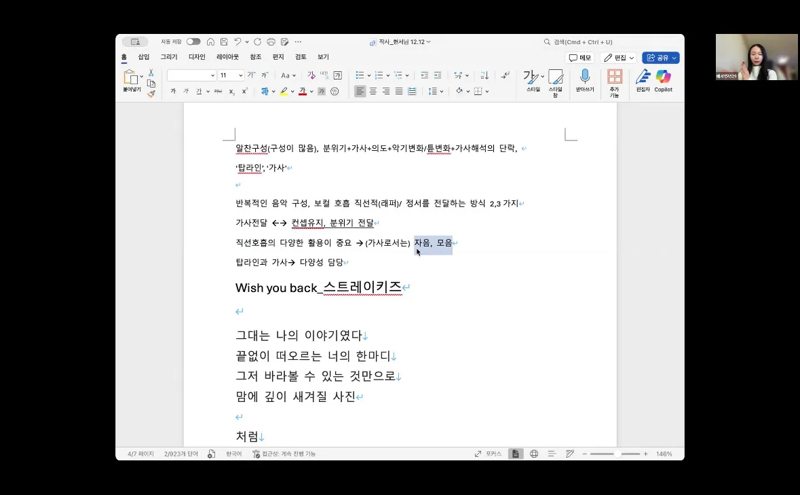
Task: Toggle italic formatting (slanted 가)
Action: pos(186,92)
